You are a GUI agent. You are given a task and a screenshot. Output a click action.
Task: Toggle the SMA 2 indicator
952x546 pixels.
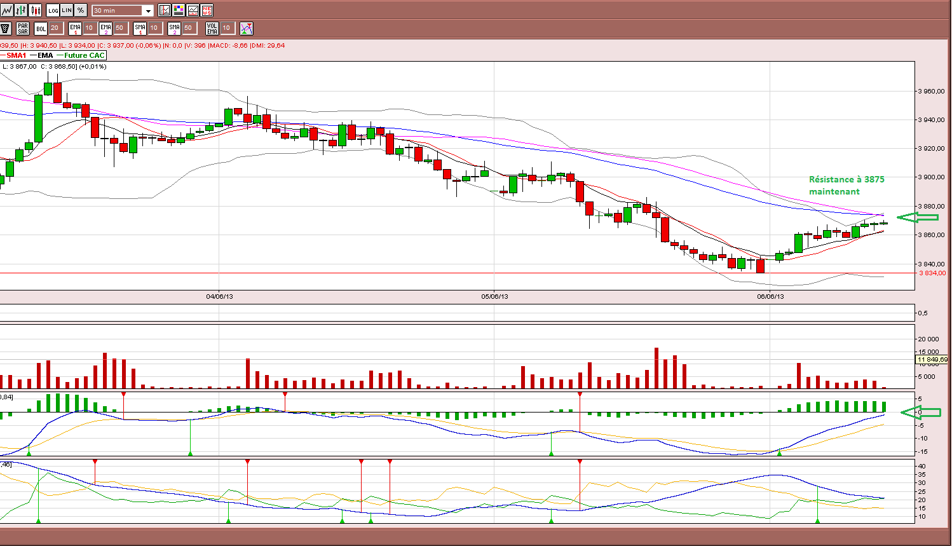[174, 28]
